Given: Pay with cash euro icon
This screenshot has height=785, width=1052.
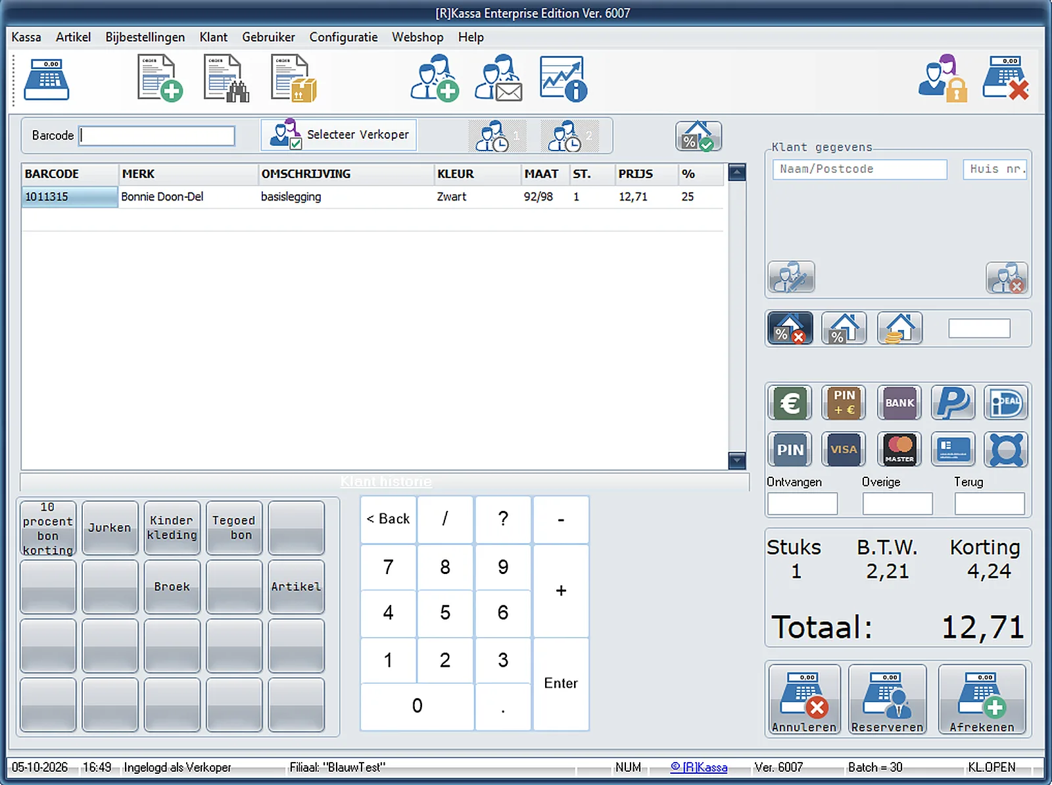Looking at the screenshot, I should (x=790, y=402).
